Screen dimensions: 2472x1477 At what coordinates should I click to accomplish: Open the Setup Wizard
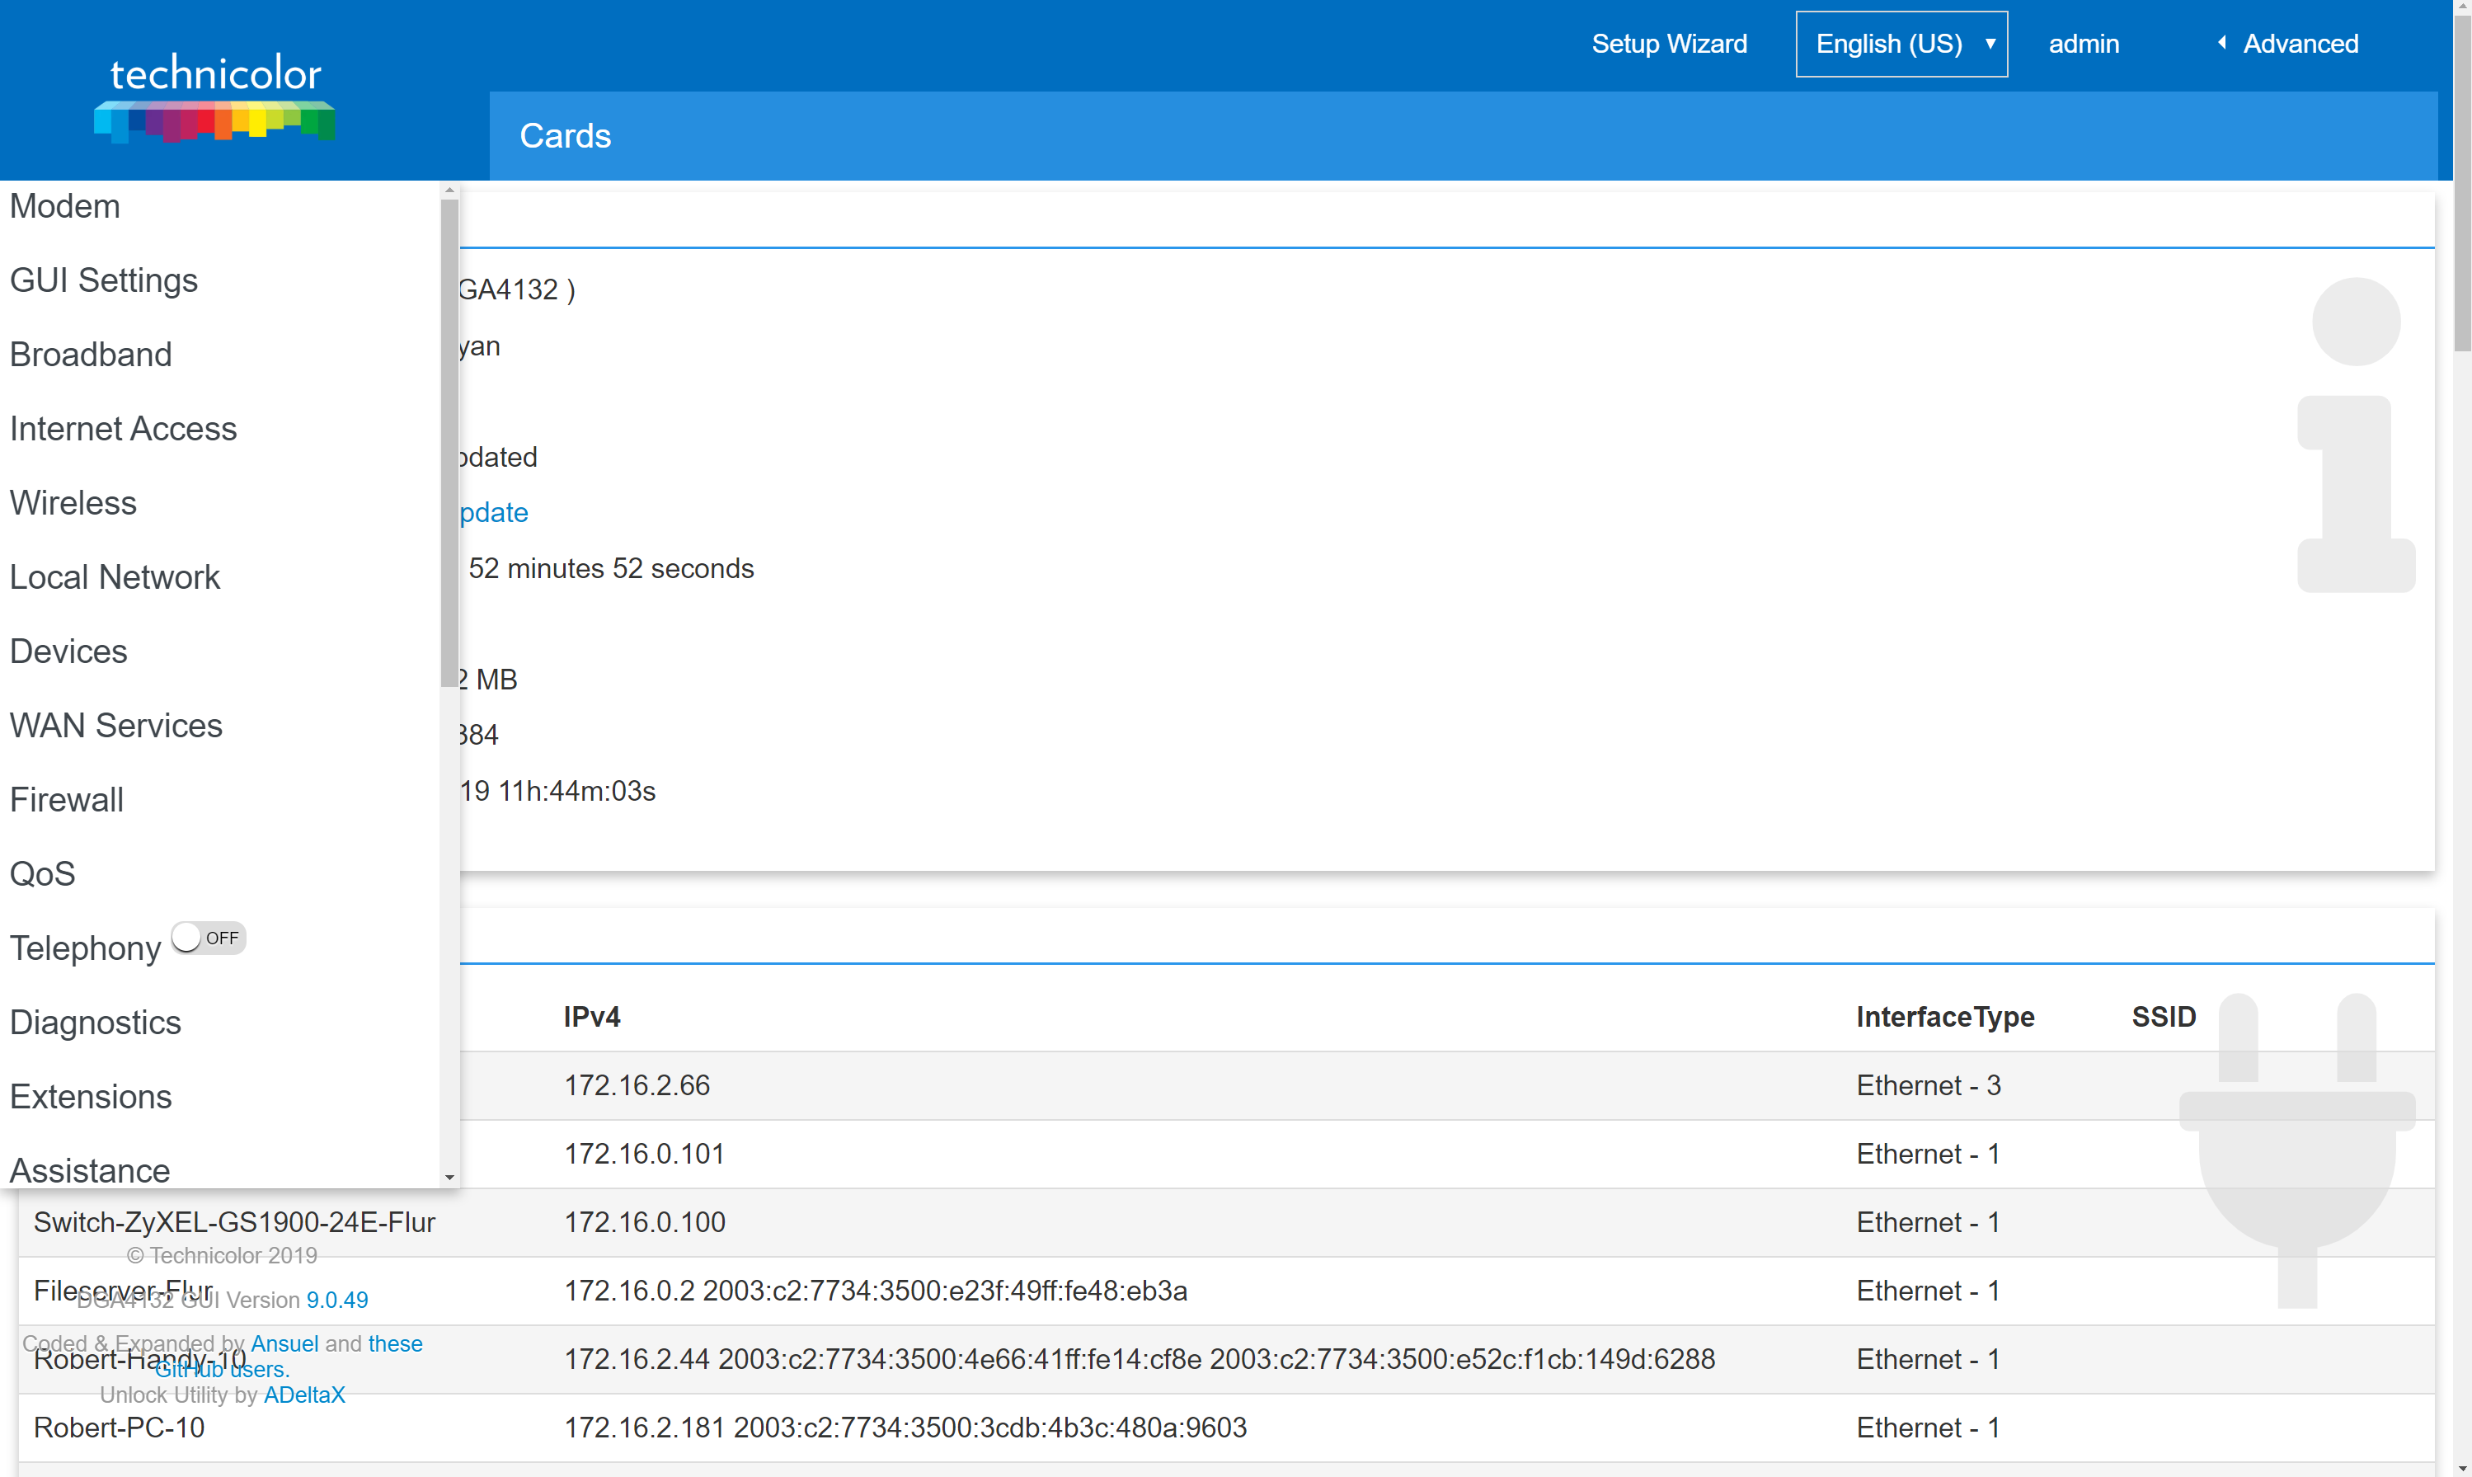pos(1669,43)
